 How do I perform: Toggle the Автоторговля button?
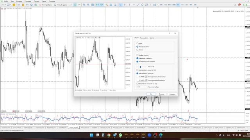pyautogui.click(x=46, y=5)
